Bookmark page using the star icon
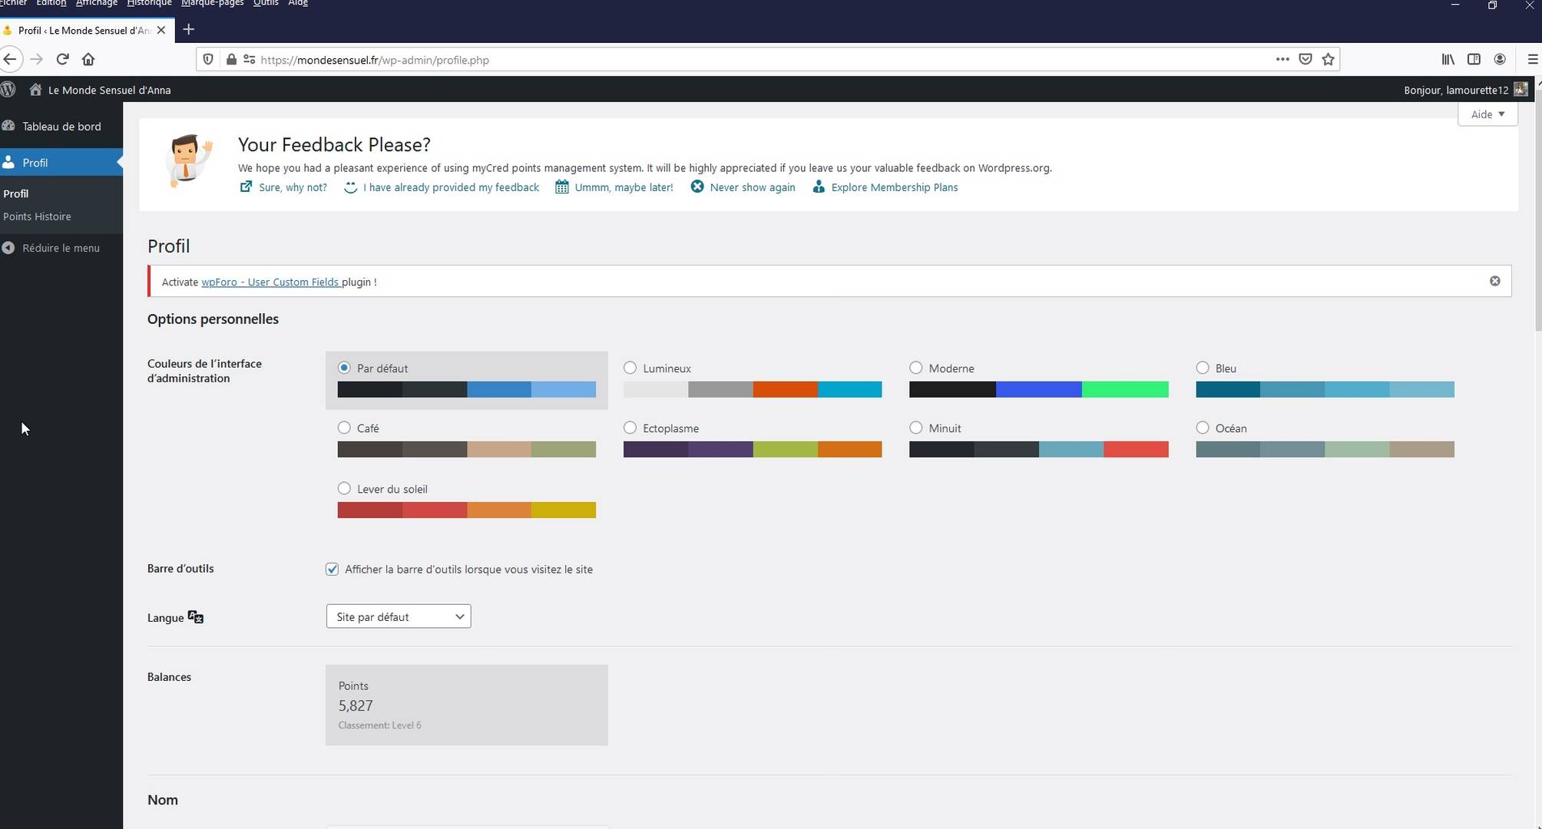The height and width of the screenshot is (829, 1542). coord(1329,59)
